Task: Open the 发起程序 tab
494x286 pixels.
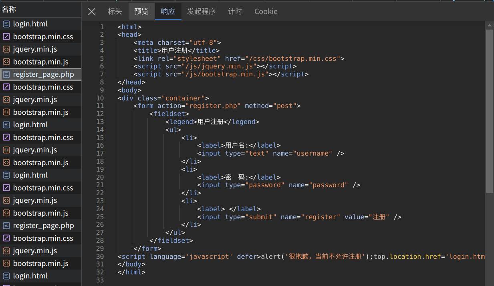Action: [202, 12]
